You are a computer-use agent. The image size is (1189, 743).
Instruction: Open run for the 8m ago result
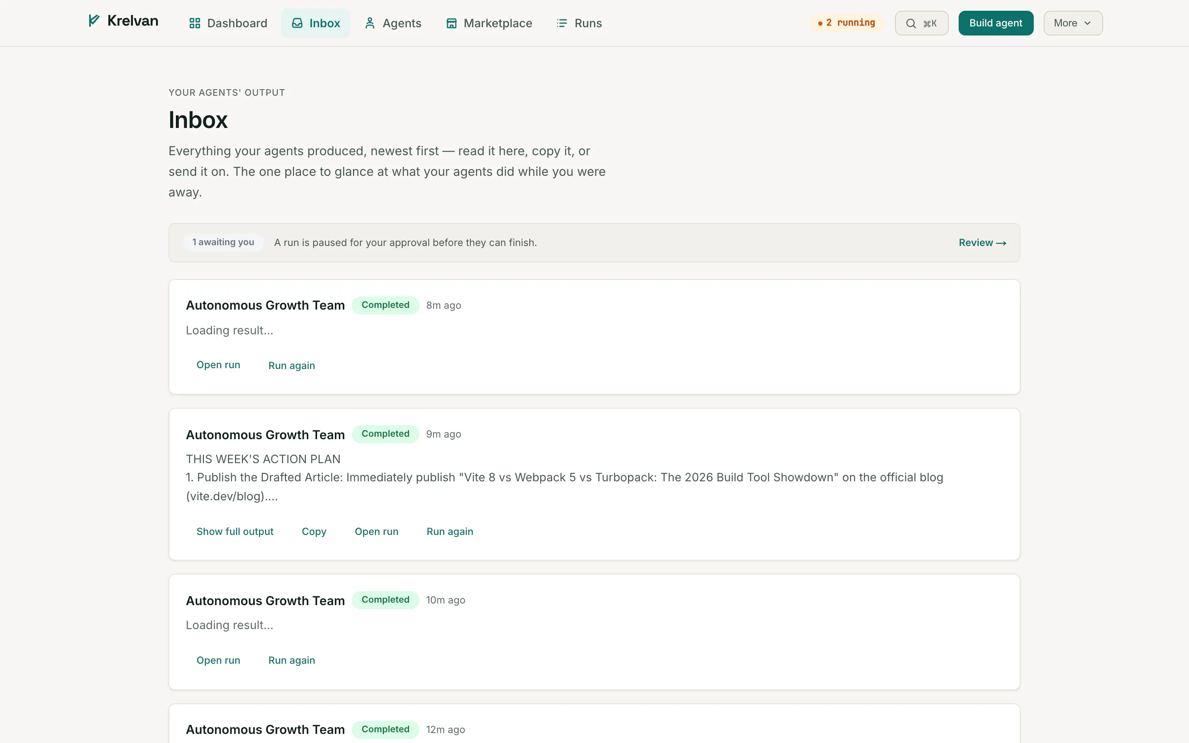[218, 365]
